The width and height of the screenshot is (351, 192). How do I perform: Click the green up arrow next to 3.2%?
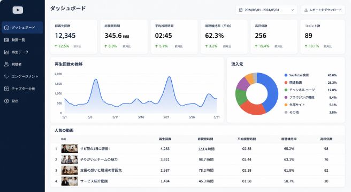click(207, 46)
